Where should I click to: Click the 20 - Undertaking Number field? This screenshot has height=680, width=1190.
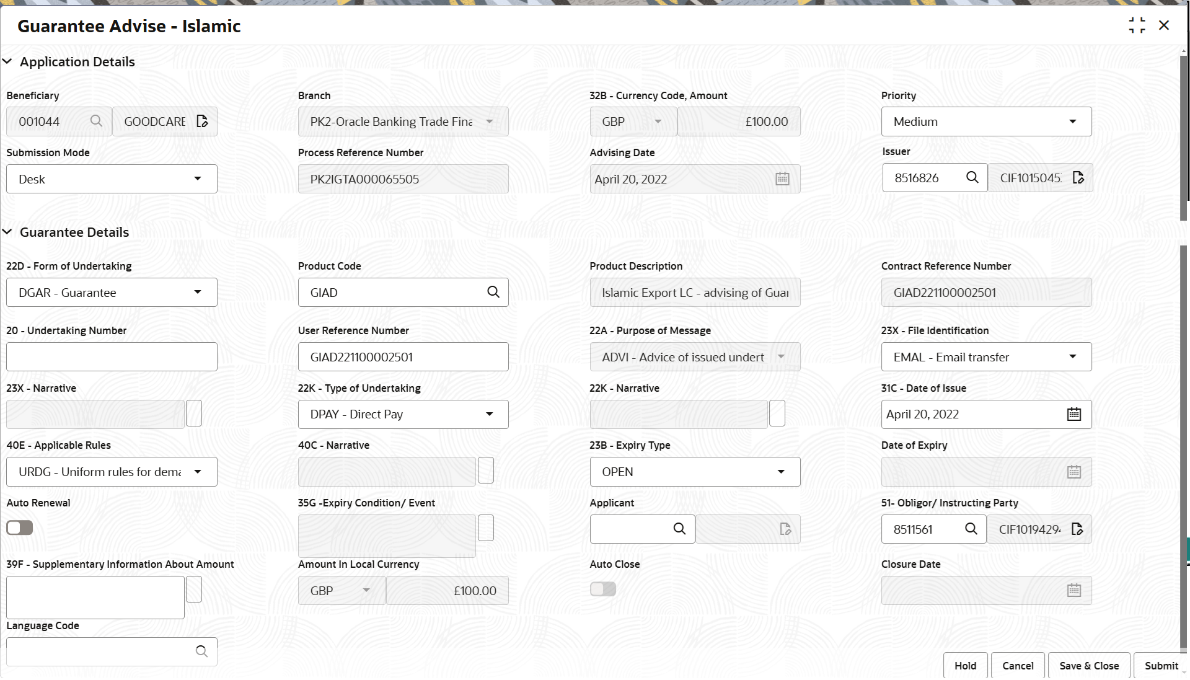[x=112, y=357]
